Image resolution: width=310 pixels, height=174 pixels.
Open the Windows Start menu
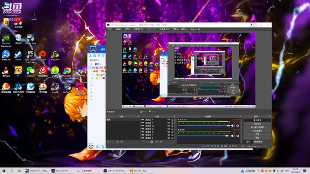[3, 171]
